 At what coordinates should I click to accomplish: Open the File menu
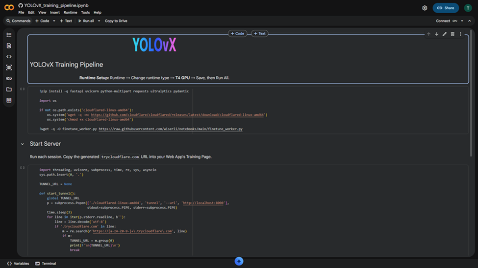21,13
